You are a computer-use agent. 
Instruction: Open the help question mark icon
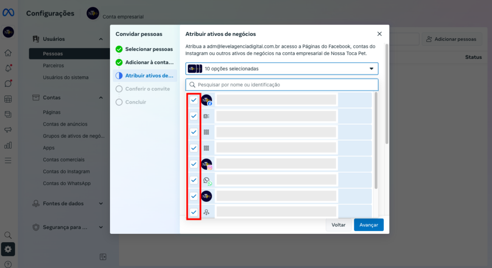(x=8, y=265)
